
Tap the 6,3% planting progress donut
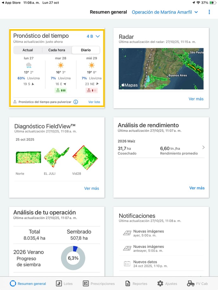(x=73, y=258)
